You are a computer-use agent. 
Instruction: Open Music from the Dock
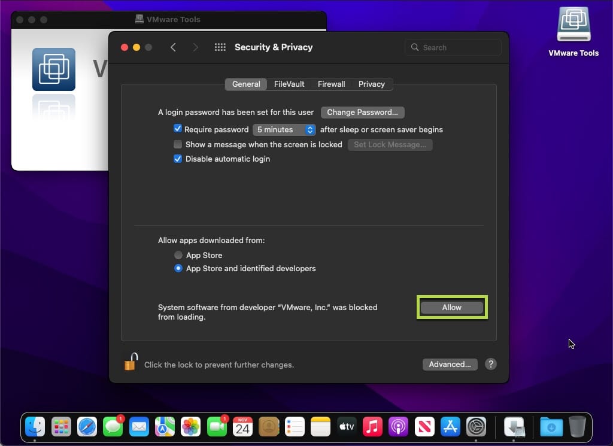[372, 426]
